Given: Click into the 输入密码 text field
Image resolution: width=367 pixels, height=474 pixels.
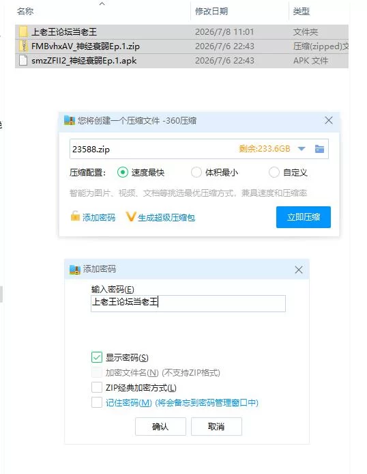Looking at the screenshot, I should (188, 303).
